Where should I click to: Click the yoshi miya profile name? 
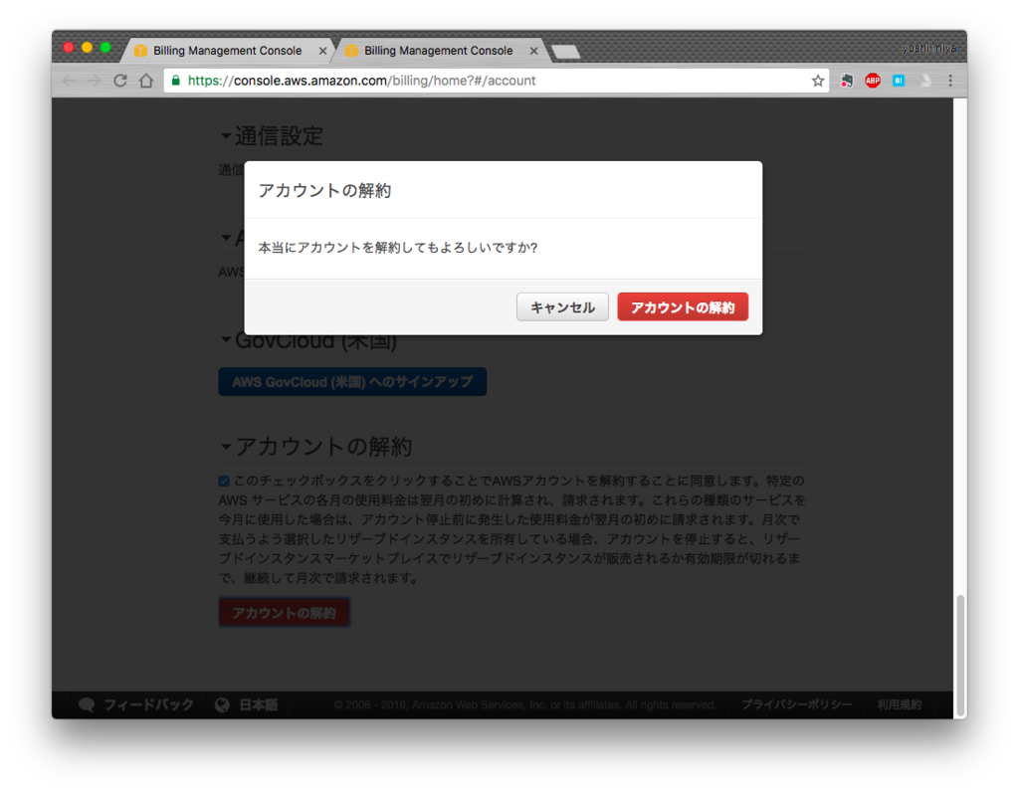(928, 48)
